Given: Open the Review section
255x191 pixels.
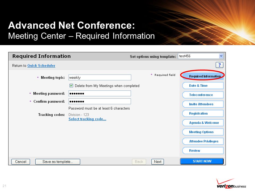Looking at the screenshot, I should coord(203,151).
